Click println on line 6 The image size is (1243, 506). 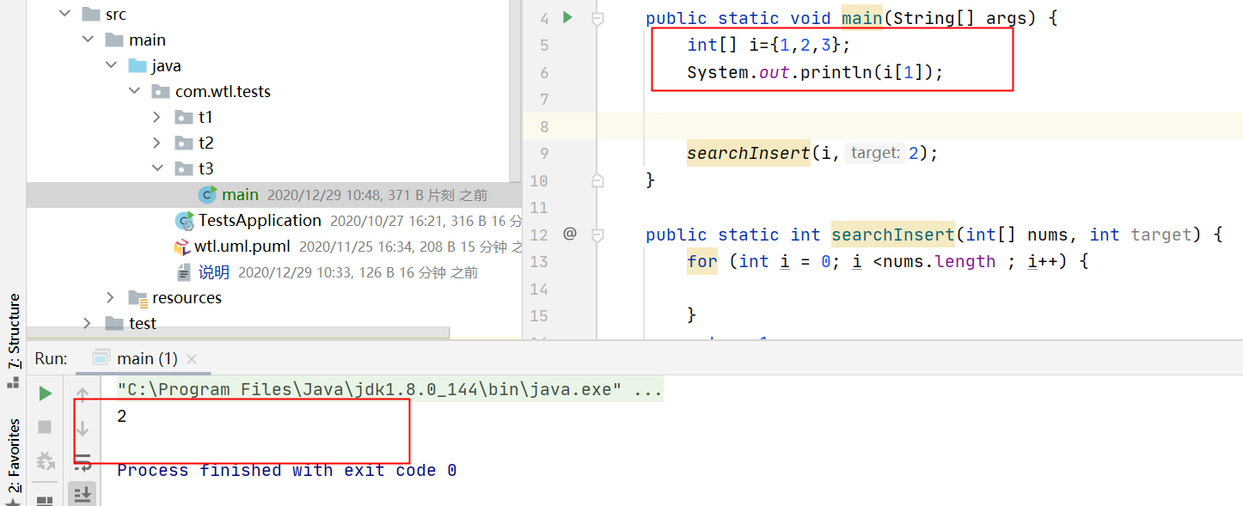click(x=836, y=72)
